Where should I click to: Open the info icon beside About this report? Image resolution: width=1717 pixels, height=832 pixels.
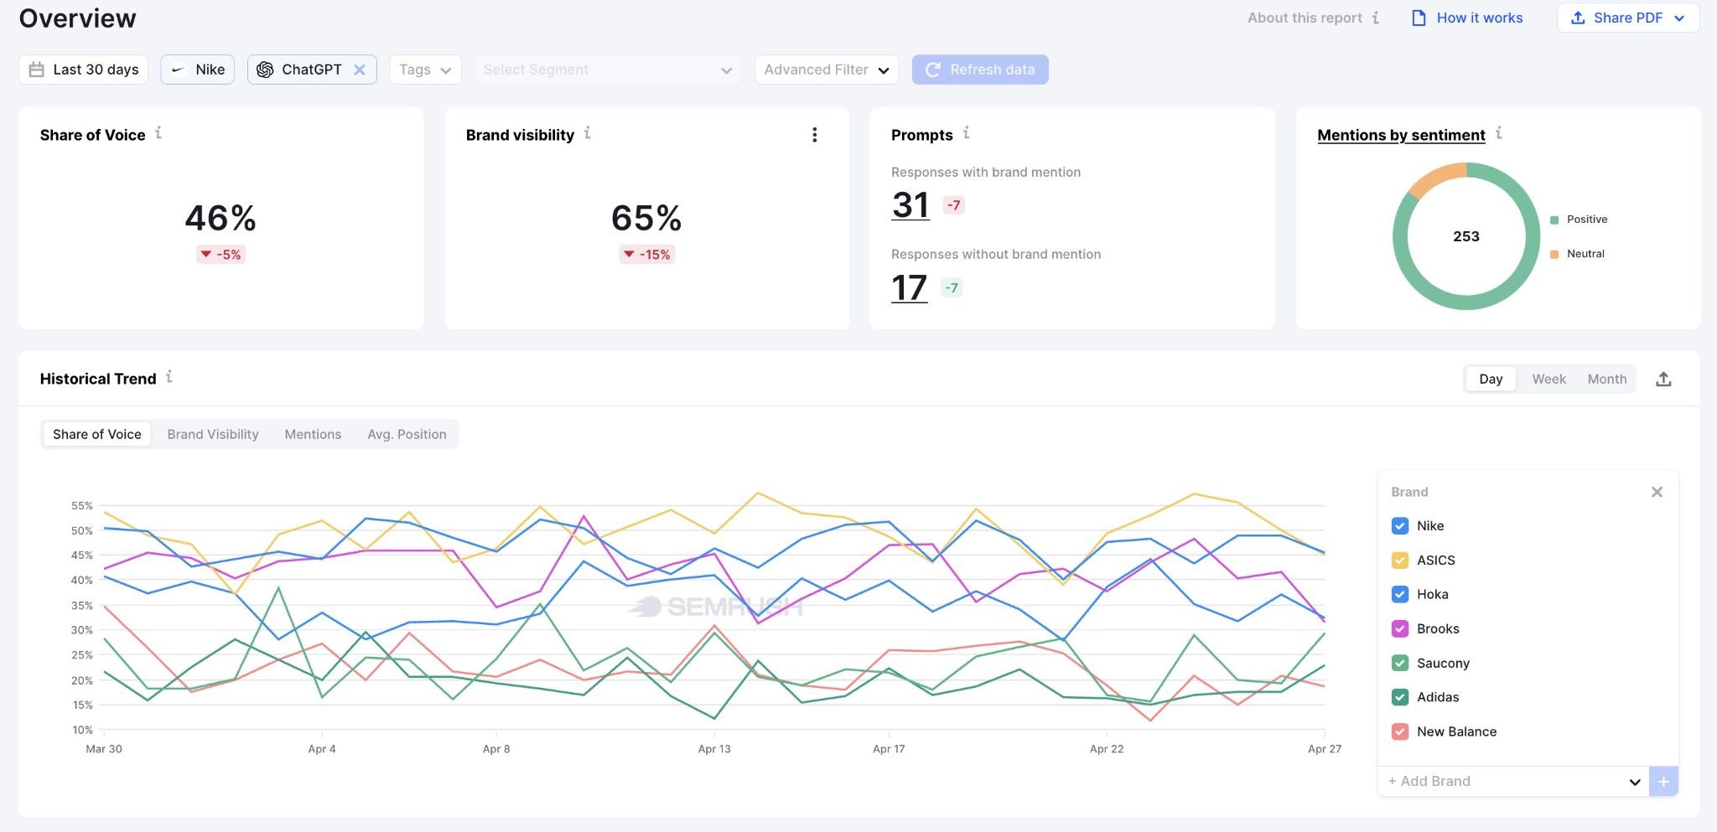coord(1375,18)
